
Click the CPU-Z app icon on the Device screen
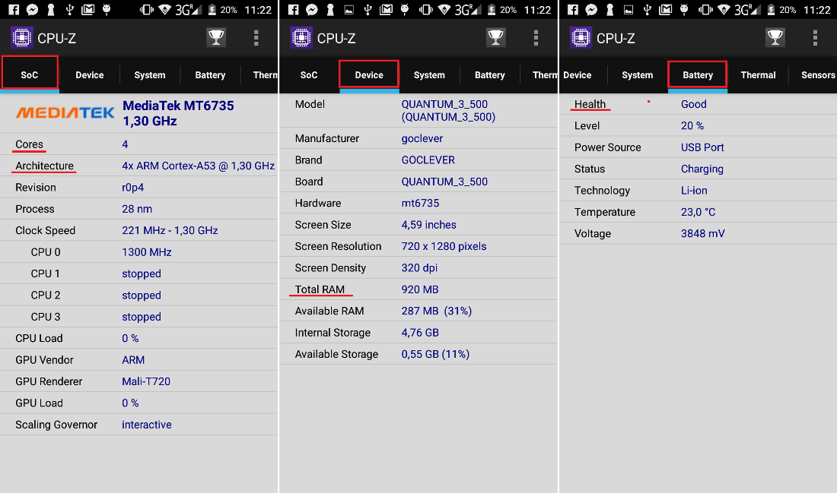[x=301, y=38]
